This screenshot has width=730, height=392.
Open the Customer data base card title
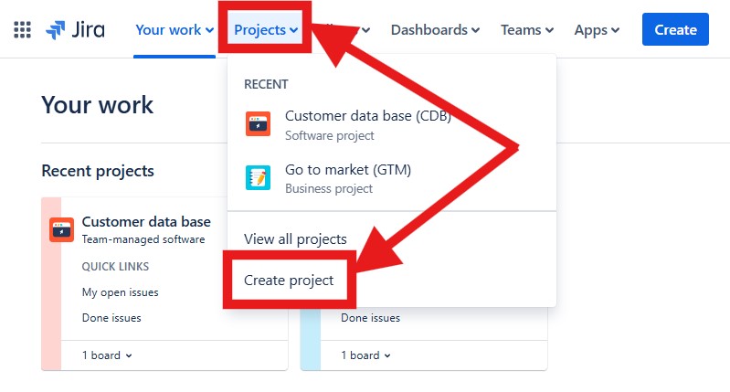click(x=146, y=222)
